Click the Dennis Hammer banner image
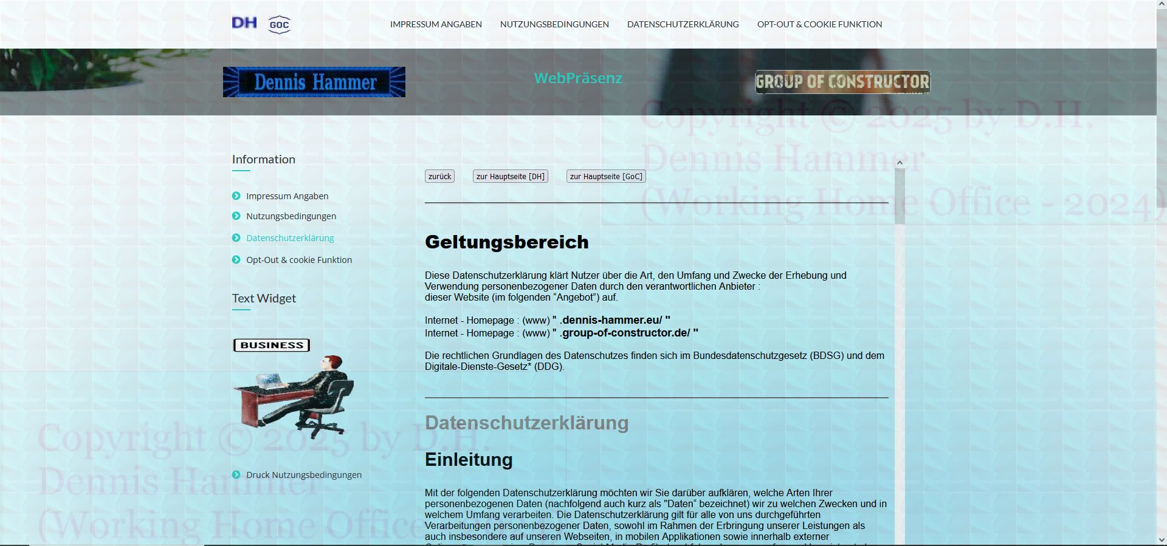The width and height of the screenshot is (1167, 546). 314,82
